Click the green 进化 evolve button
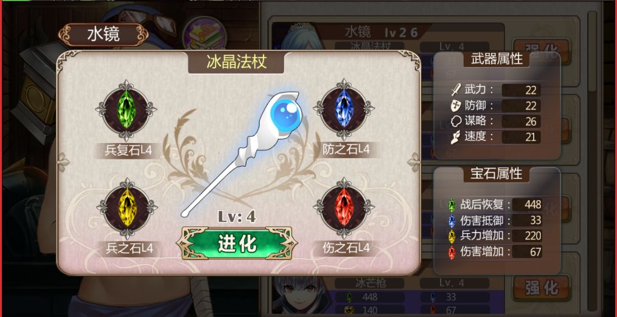Screen dimensions: 617x317 click(x=237, y=243)
